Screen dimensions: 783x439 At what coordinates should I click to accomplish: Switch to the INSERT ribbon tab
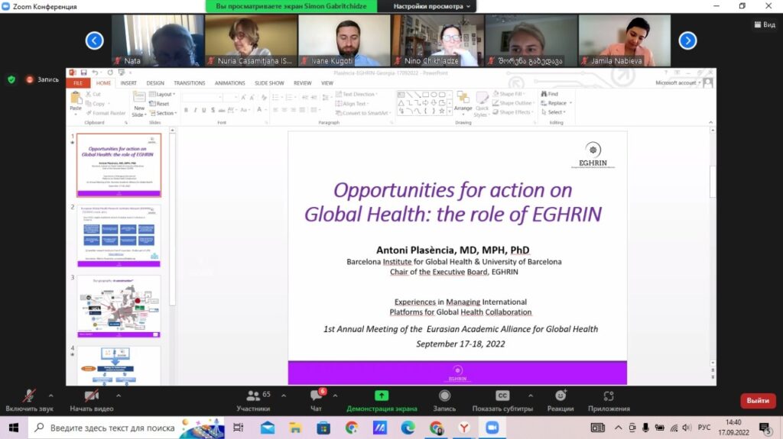[x=128, y=82]
